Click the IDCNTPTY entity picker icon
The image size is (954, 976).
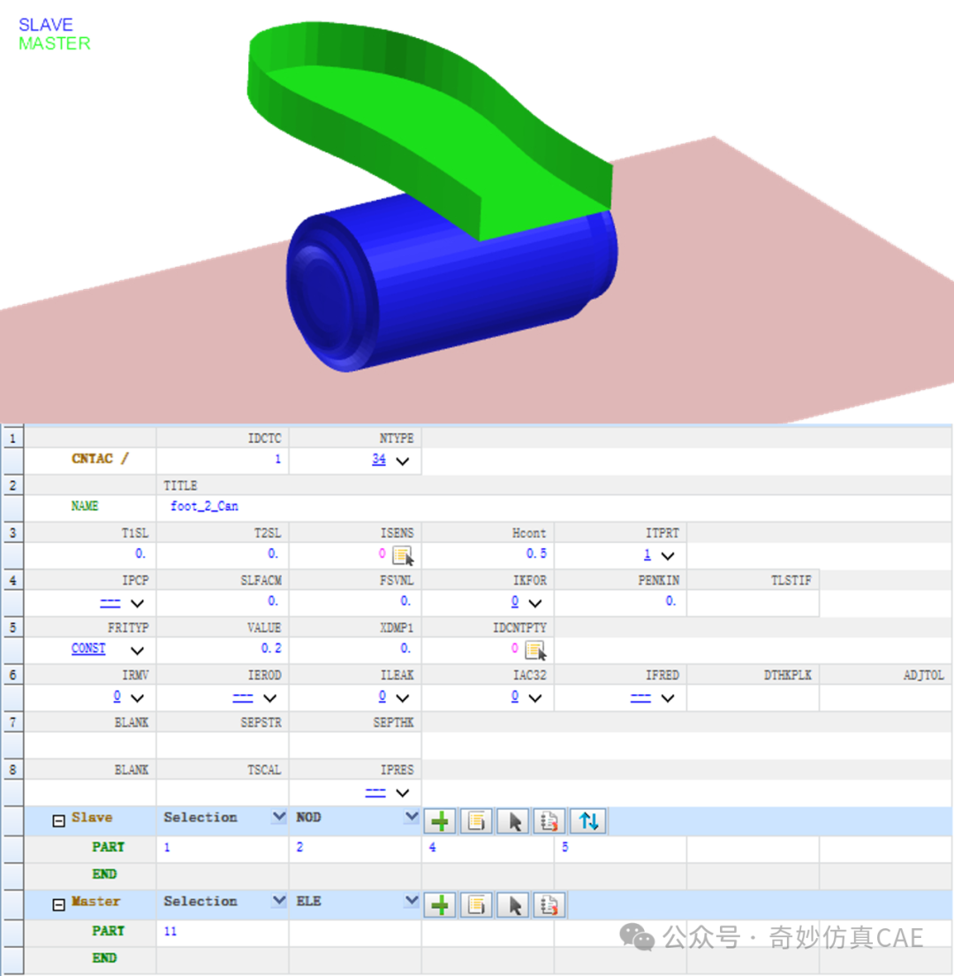pyautogui.click(x=535, y=651)
